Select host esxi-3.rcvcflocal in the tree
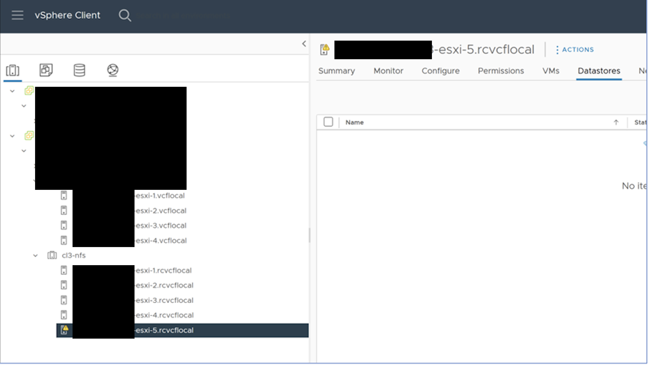Image resolution: width=650 pixels, height=367 pixels. click(x=164, y=300)
